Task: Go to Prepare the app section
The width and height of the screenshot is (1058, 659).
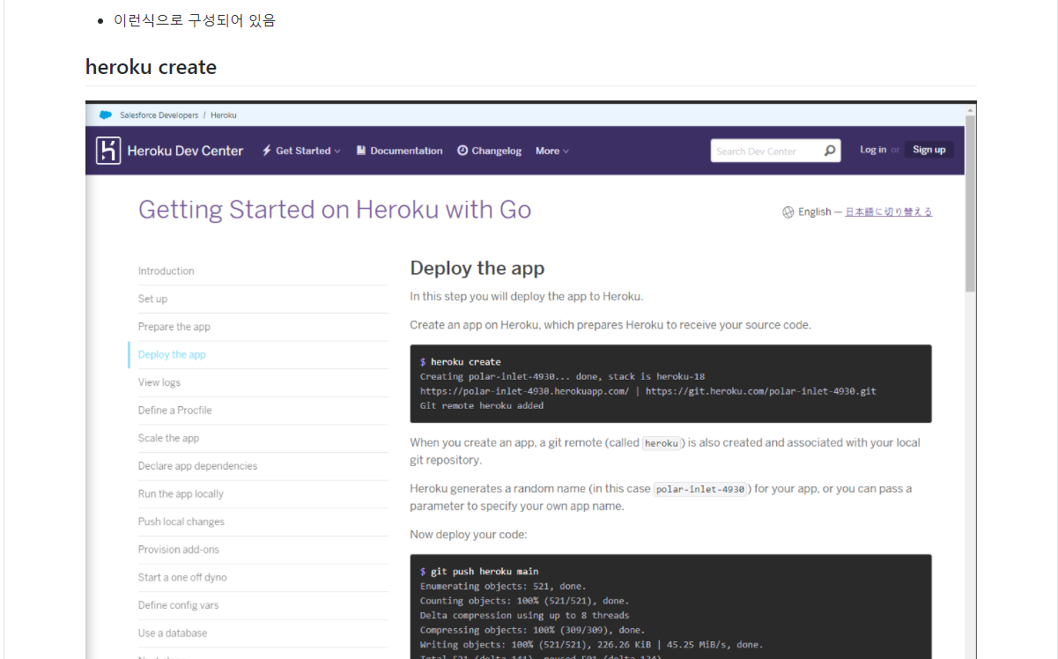Action: pyautogui.click(x=174, y=327)
